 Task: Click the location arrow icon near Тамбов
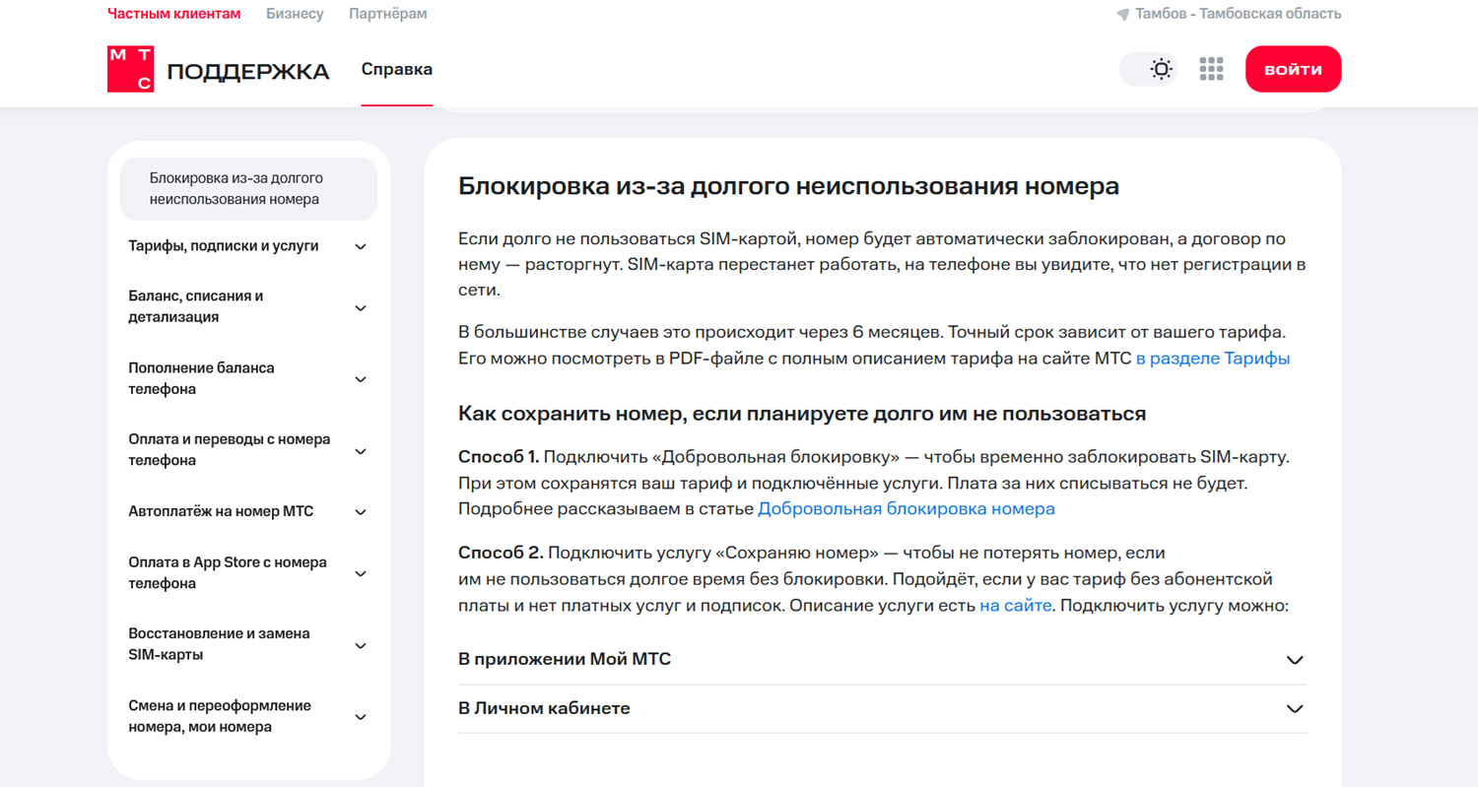pos(1122,15)
